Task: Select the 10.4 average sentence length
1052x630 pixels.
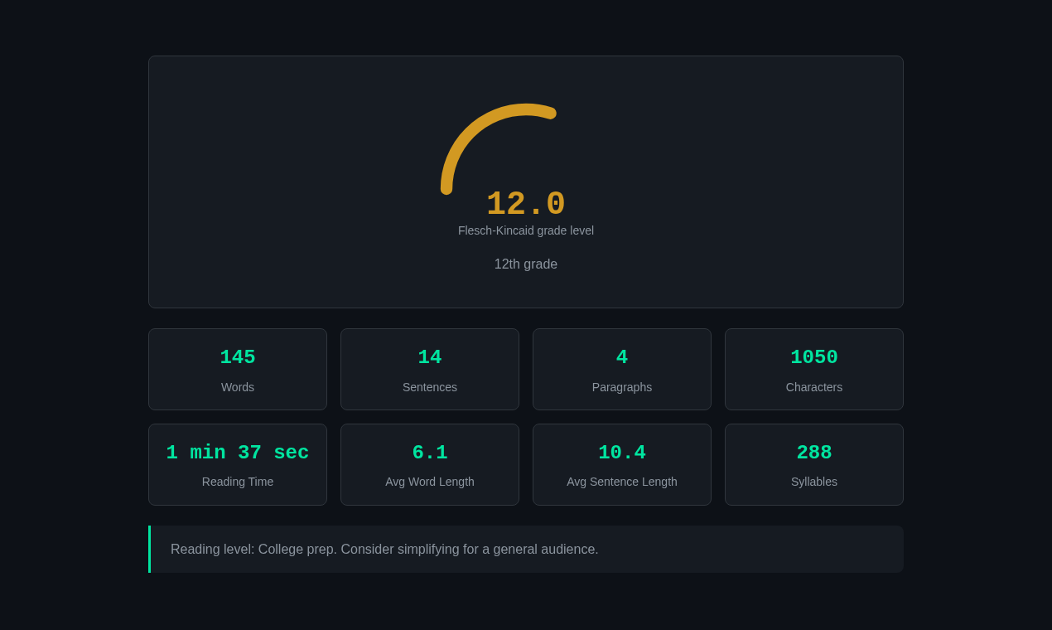Action: pos(622,453)
